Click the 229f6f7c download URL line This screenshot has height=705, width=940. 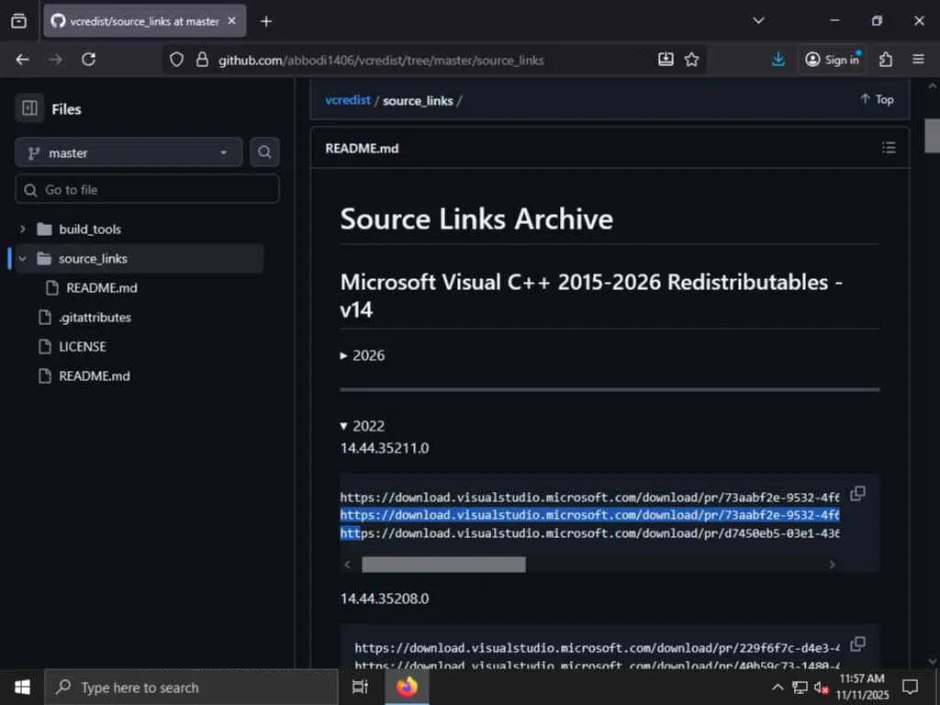click(597, 647)
